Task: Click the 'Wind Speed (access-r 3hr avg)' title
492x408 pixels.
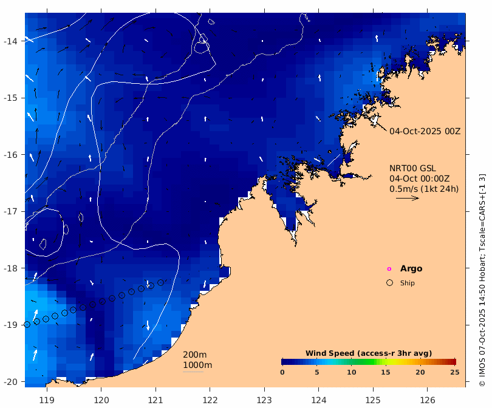Action: click(369, 353)
